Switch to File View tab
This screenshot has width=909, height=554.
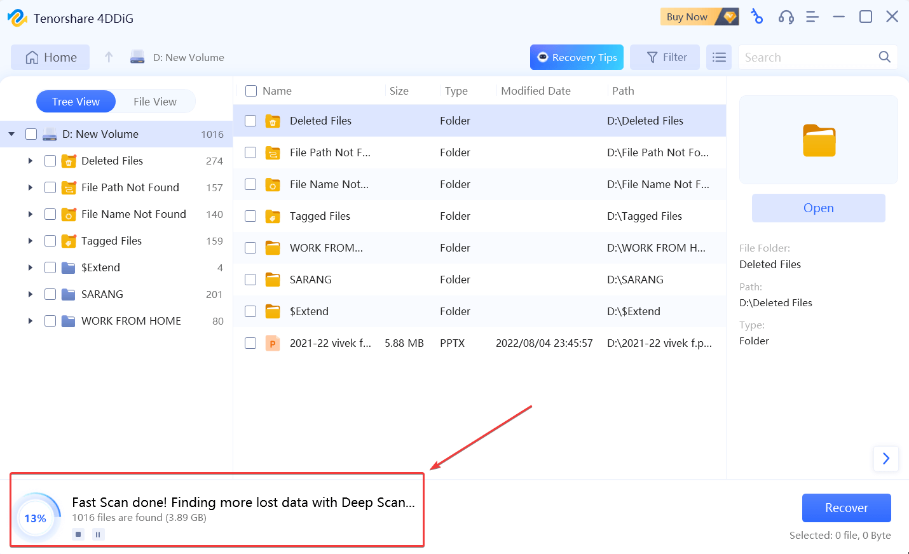tap(155, 102)
